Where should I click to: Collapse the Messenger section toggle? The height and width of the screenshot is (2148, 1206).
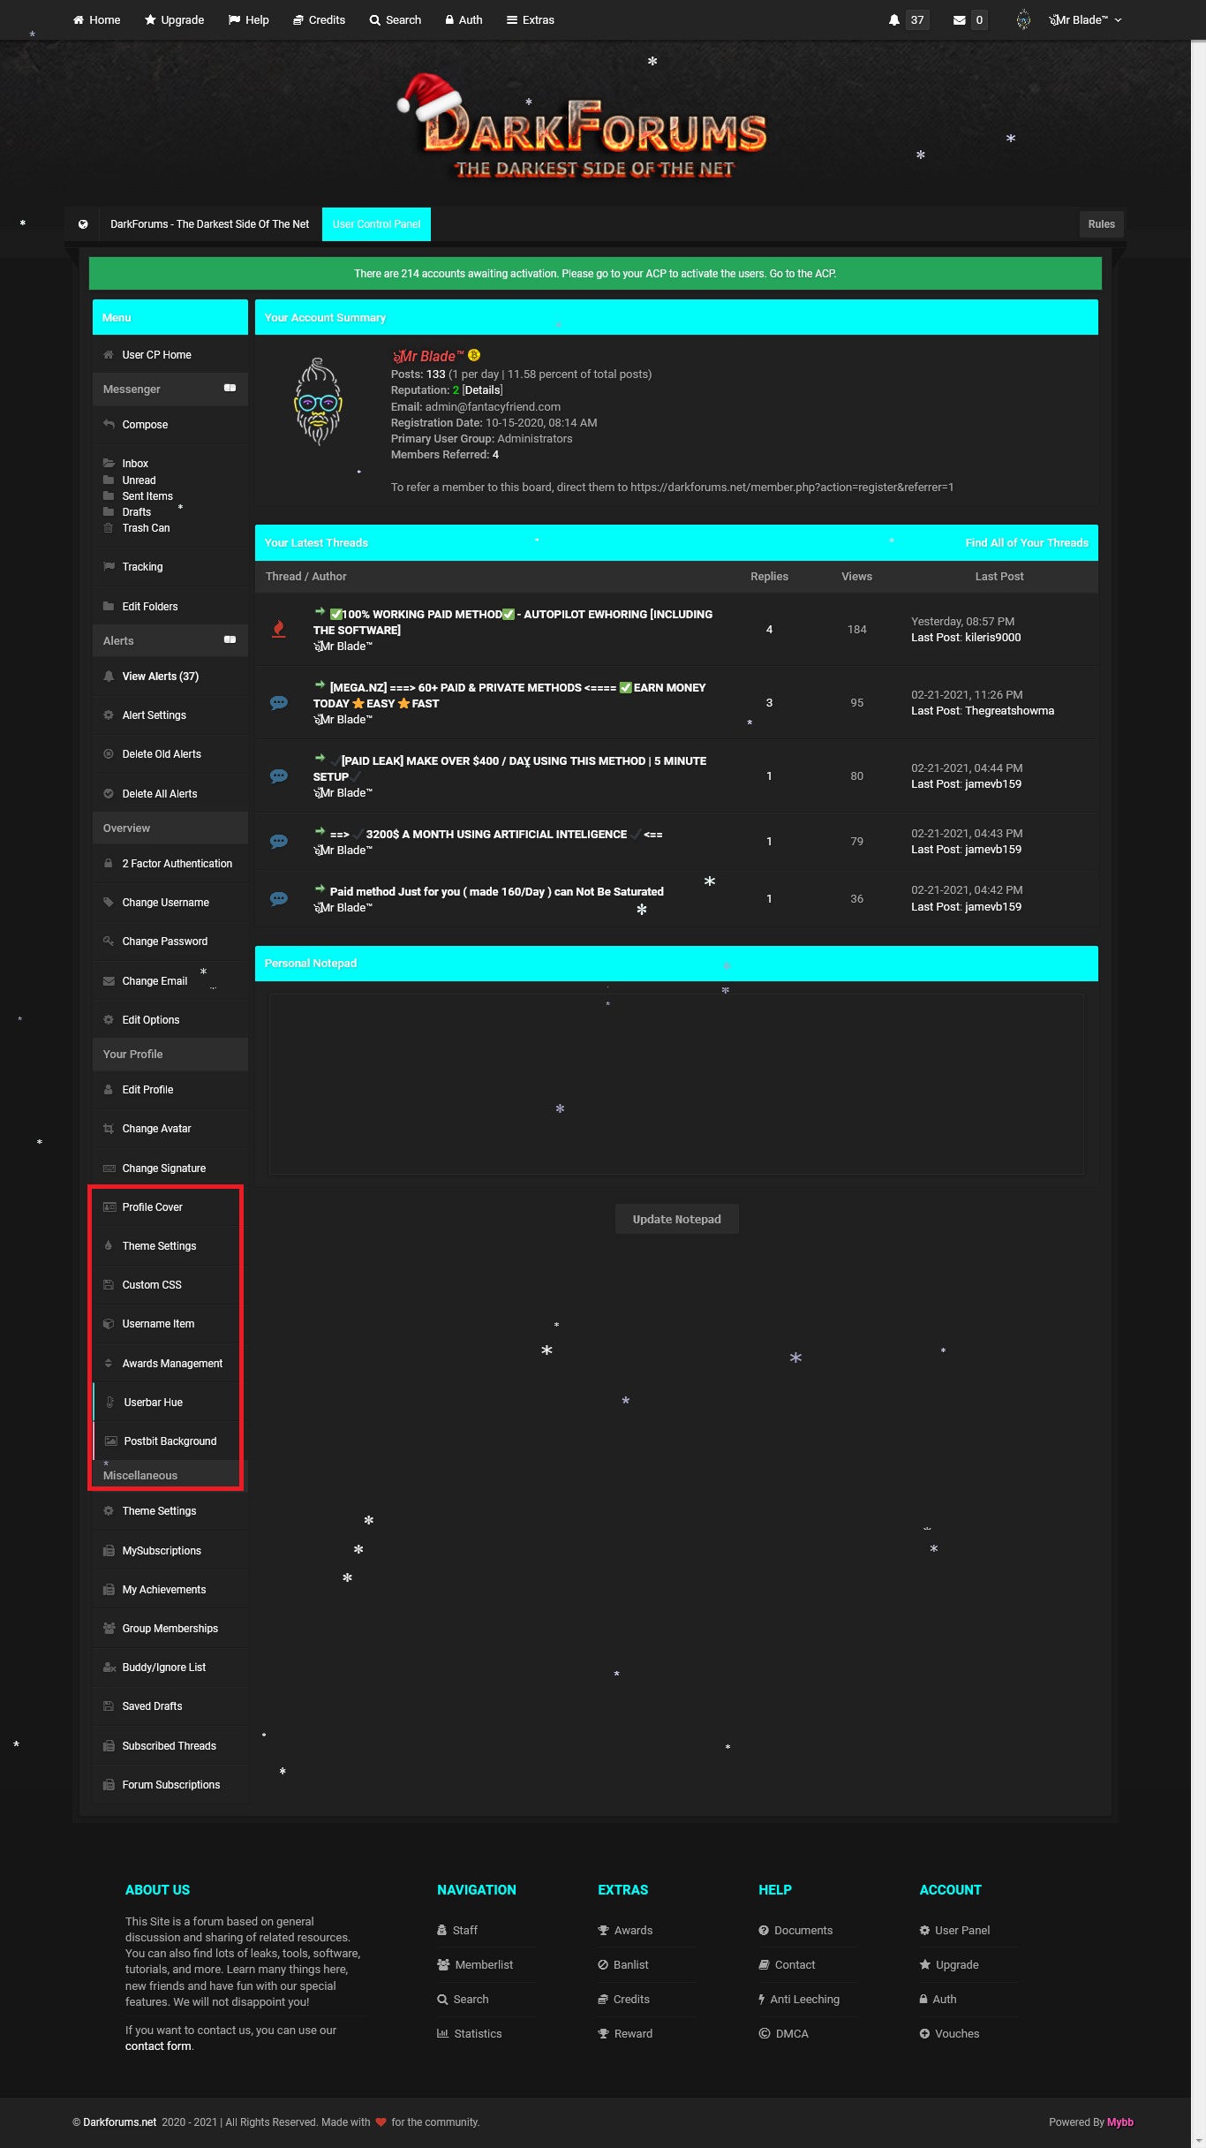230,388
